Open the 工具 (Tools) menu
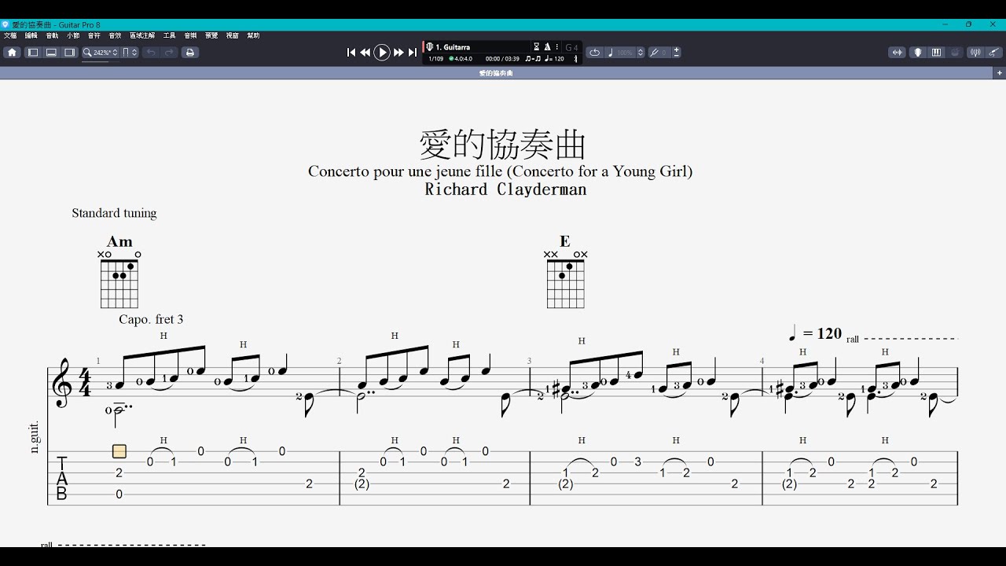This screenshot has height=566, width=1006. (x=169, y=35)
